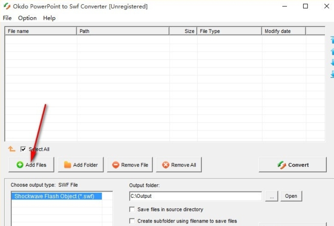This screenshot has height=226, width=334.
Task: Sort list by File name column
Action: click(x=41, y=31)
